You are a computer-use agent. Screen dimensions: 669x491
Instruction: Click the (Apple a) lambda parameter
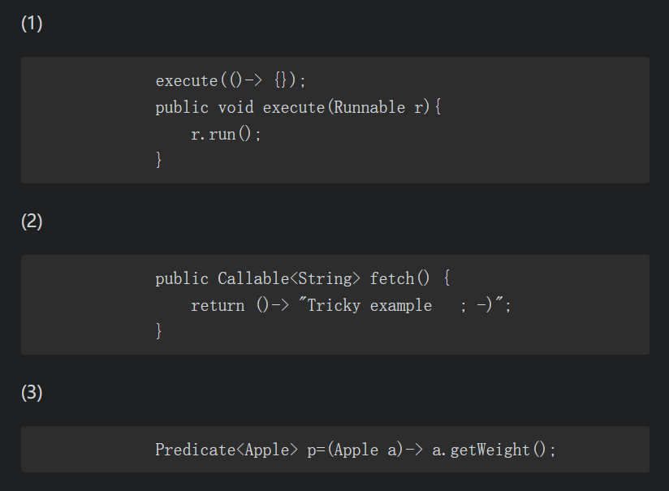point(366,450)
